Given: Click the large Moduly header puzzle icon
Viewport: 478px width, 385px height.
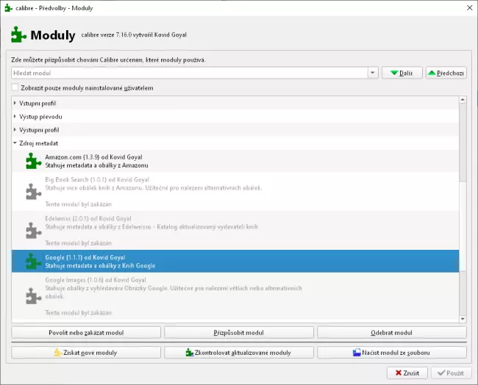Looking at the screenshot, I should click(19, 35).
